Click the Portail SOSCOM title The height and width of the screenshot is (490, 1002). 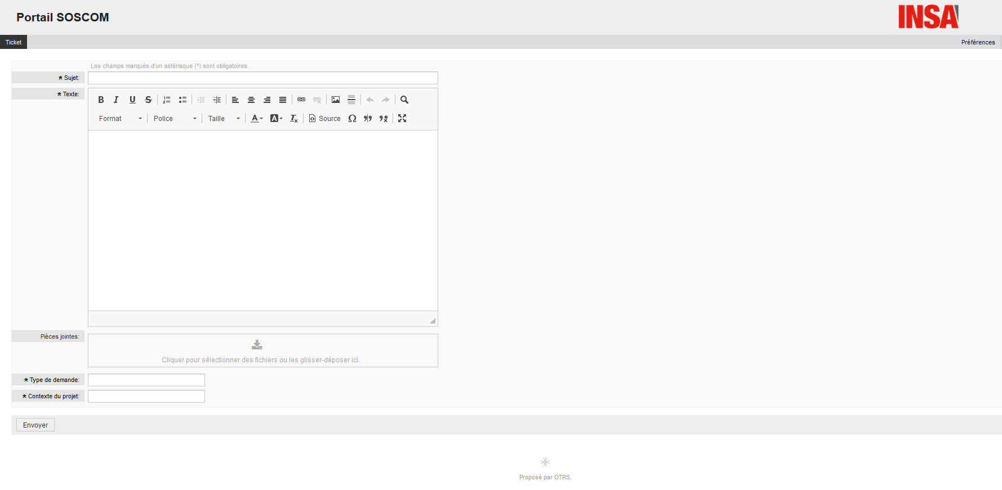click(63, 17)
